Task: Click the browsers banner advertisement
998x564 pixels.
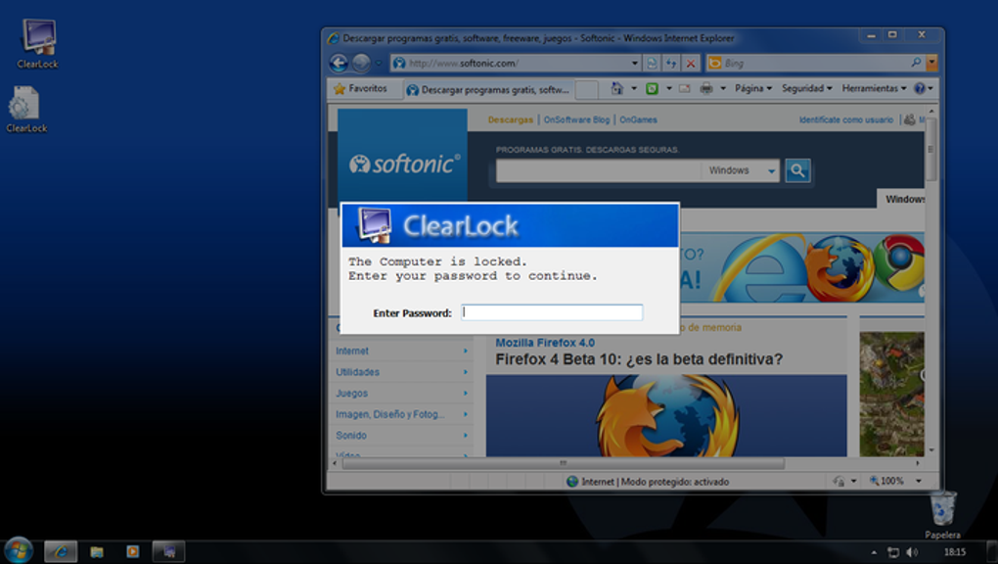Action: 802,267
